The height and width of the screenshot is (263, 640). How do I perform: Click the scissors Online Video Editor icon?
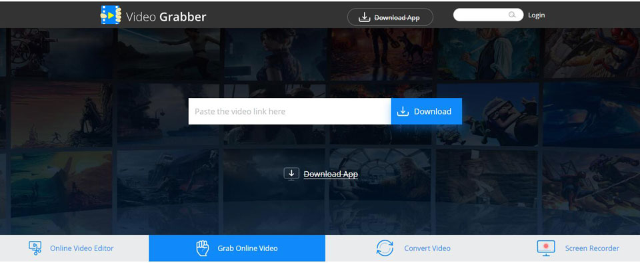click(x=35, y=248)
